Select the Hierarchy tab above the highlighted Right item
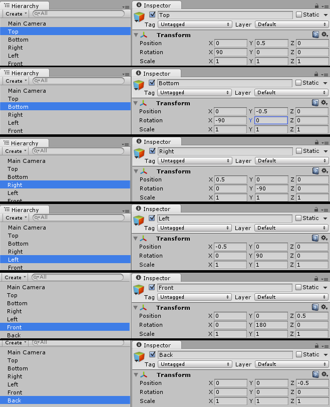Screen dimensions: 330x407 (x=24, y=143)
